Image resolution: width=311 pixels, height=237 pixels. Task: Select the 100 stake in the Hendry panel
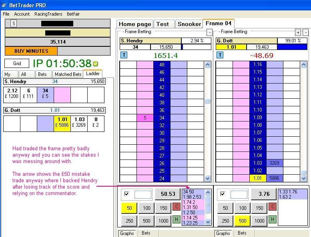click(146, 208)
